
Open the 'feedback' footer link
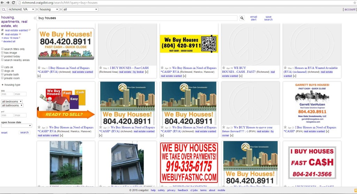183,190
